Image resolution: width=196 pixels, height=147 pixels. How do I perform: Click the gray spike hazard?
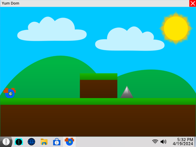[127, 92]
